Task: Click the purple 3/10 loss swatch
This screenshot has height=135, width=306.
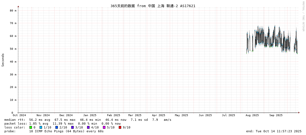Action: (x=72, y=127)
